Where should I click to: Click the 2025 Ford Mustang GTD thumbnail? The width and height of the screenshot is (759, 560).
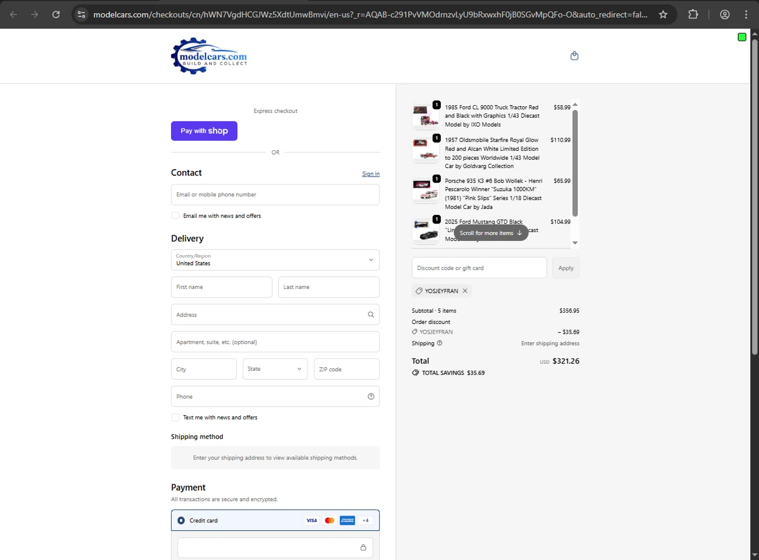tap(426, 230)
